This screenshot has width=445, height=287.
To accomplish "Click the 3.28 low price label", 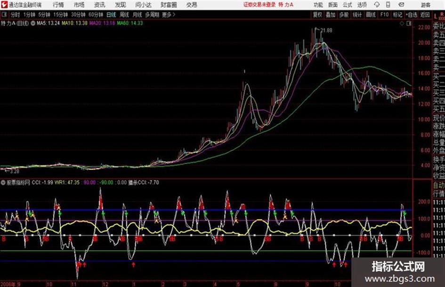I will (14, 172).
